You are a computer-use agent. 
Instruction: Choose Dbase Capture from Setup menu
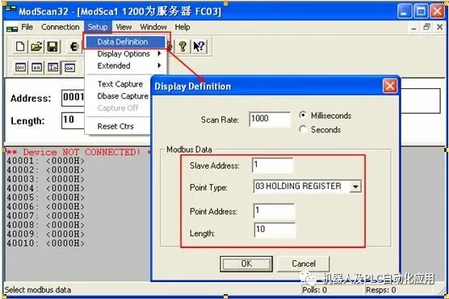point(123,96)
